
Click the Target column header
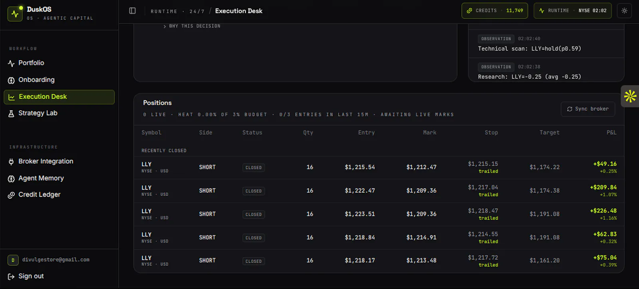[549, 133]
